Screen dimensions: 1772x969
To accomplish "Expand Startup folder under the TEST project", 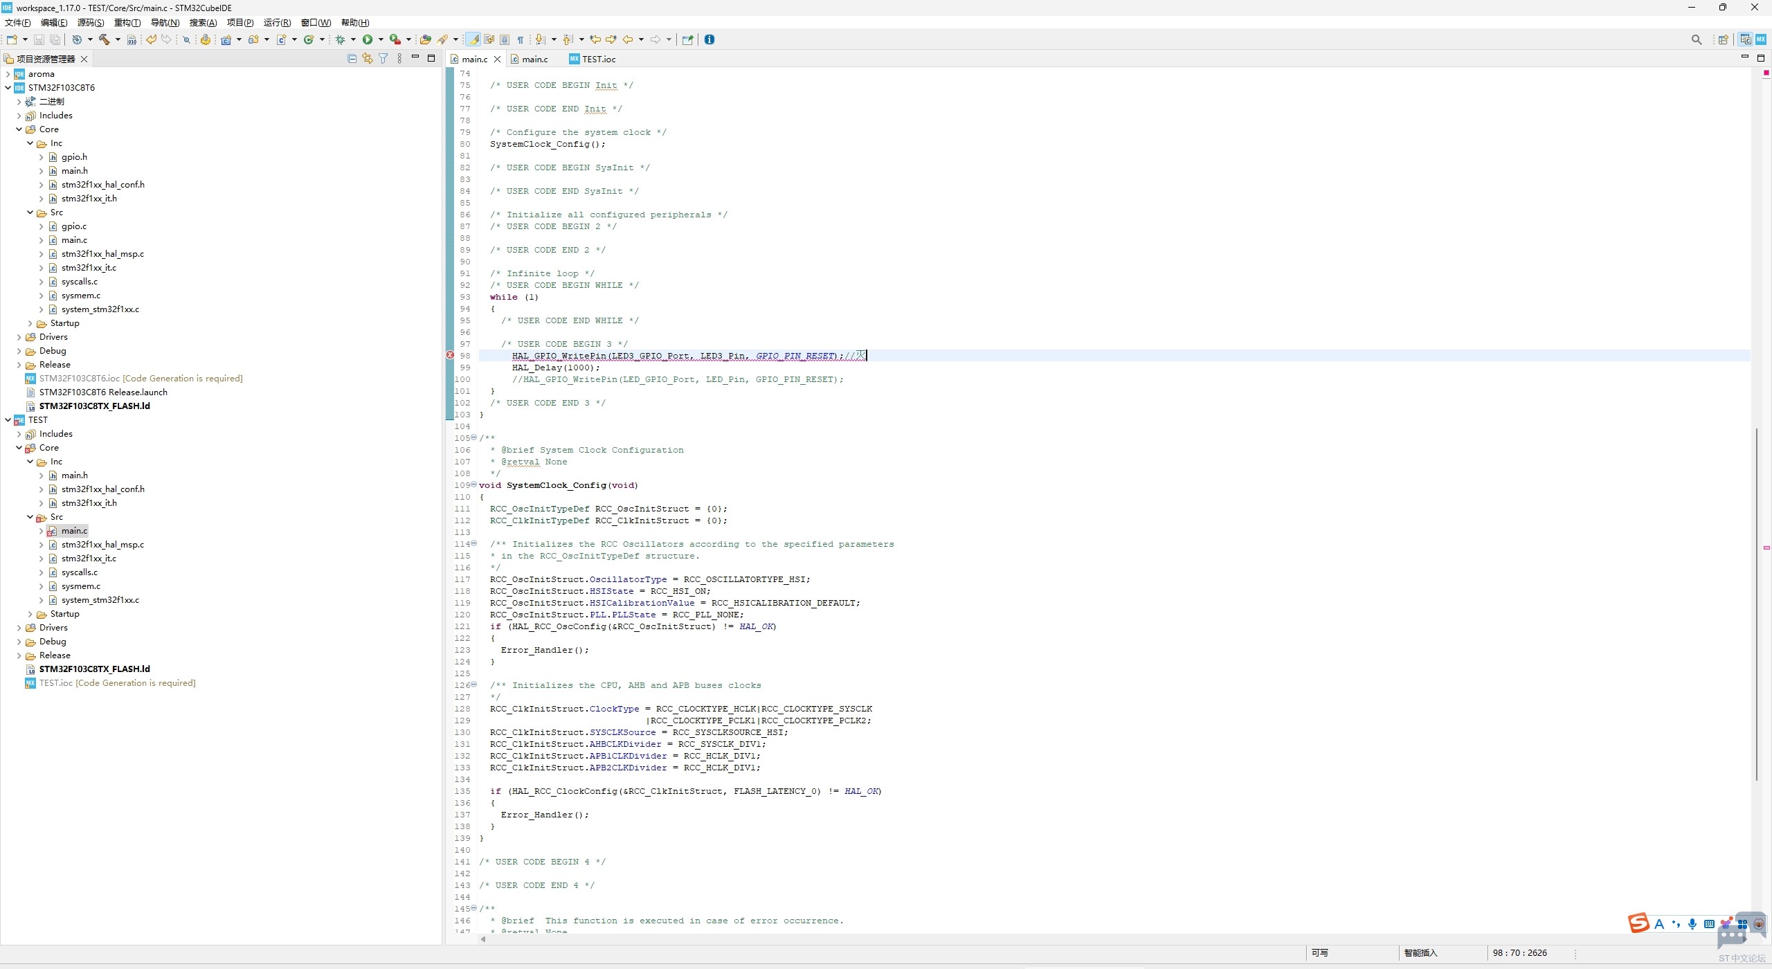I will pyautogui.click(x=30, y=614).
